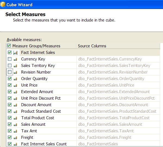The width and height of the screenshot is (163, 147).
Task: Deselect the Unit Price checkbox
Action: click(10, 85)
